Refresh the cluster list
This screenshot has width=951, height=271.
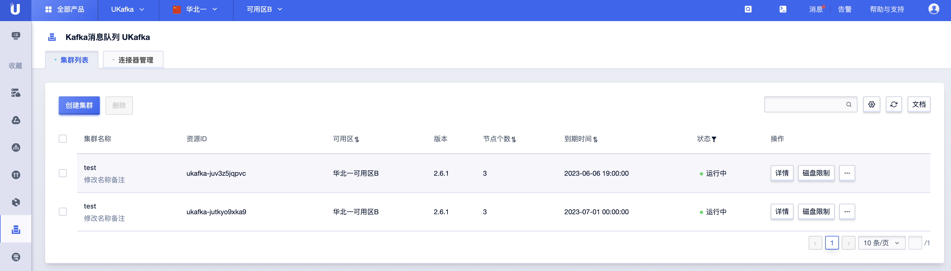pyautogui.click(x=894, y=104)
